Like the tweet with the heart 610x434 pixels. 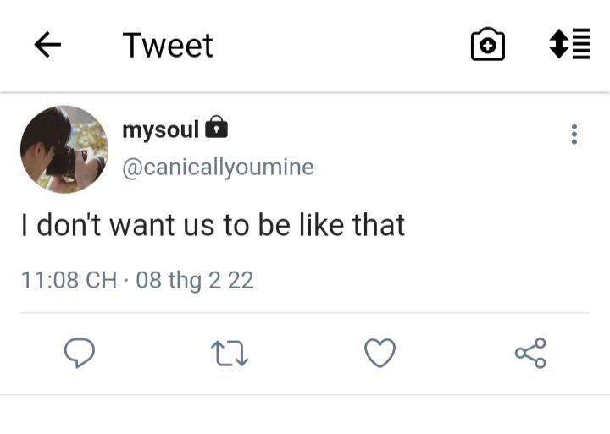380,353
